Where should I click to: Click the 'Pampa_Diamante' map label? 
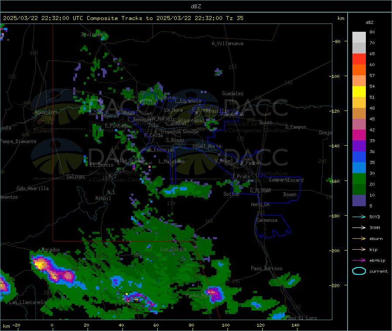[18, 141]
